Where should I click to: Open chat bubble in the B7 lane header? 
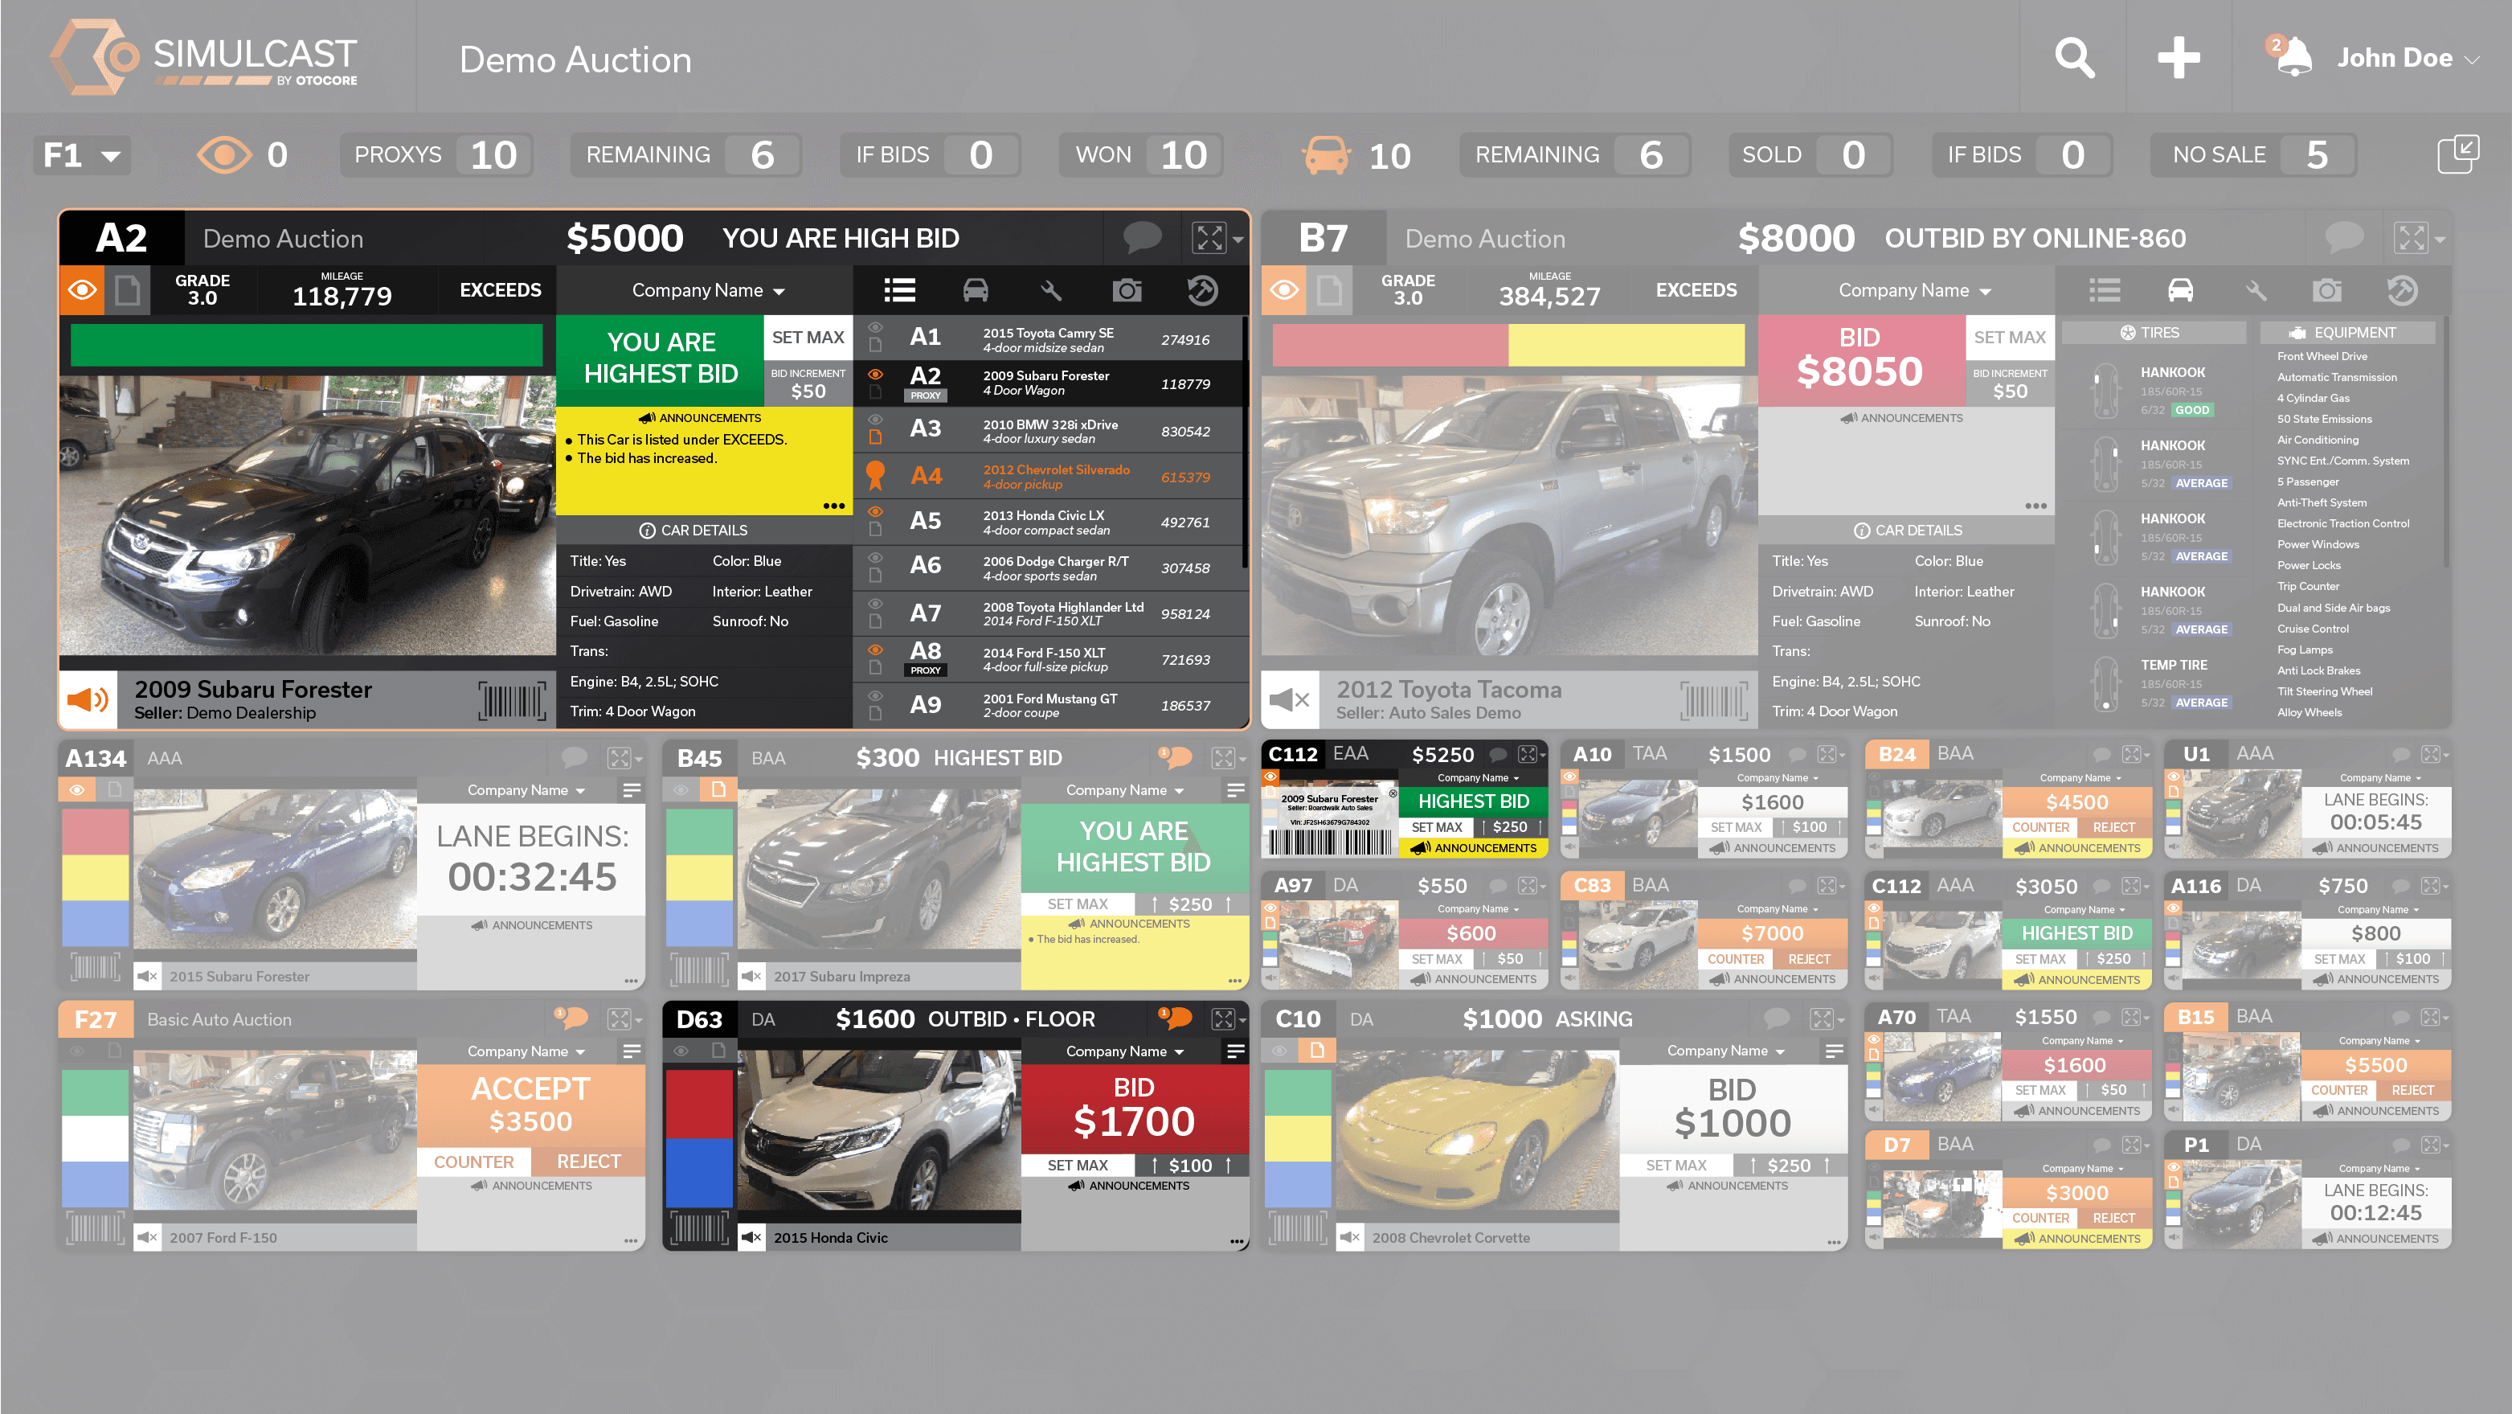click(2344, 237)
